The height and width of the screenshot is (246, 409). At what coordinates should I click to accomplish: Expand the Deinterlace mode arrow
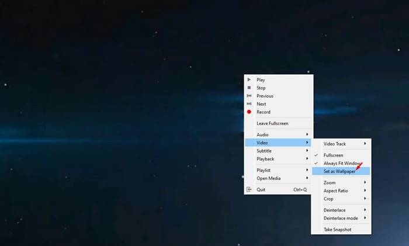(365, 218)
